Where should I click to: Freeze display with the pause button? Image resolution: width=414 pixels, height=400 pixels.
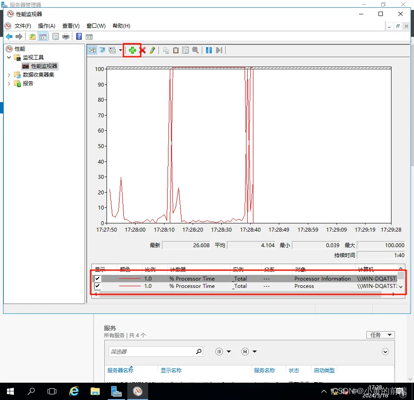click(209, 50)
